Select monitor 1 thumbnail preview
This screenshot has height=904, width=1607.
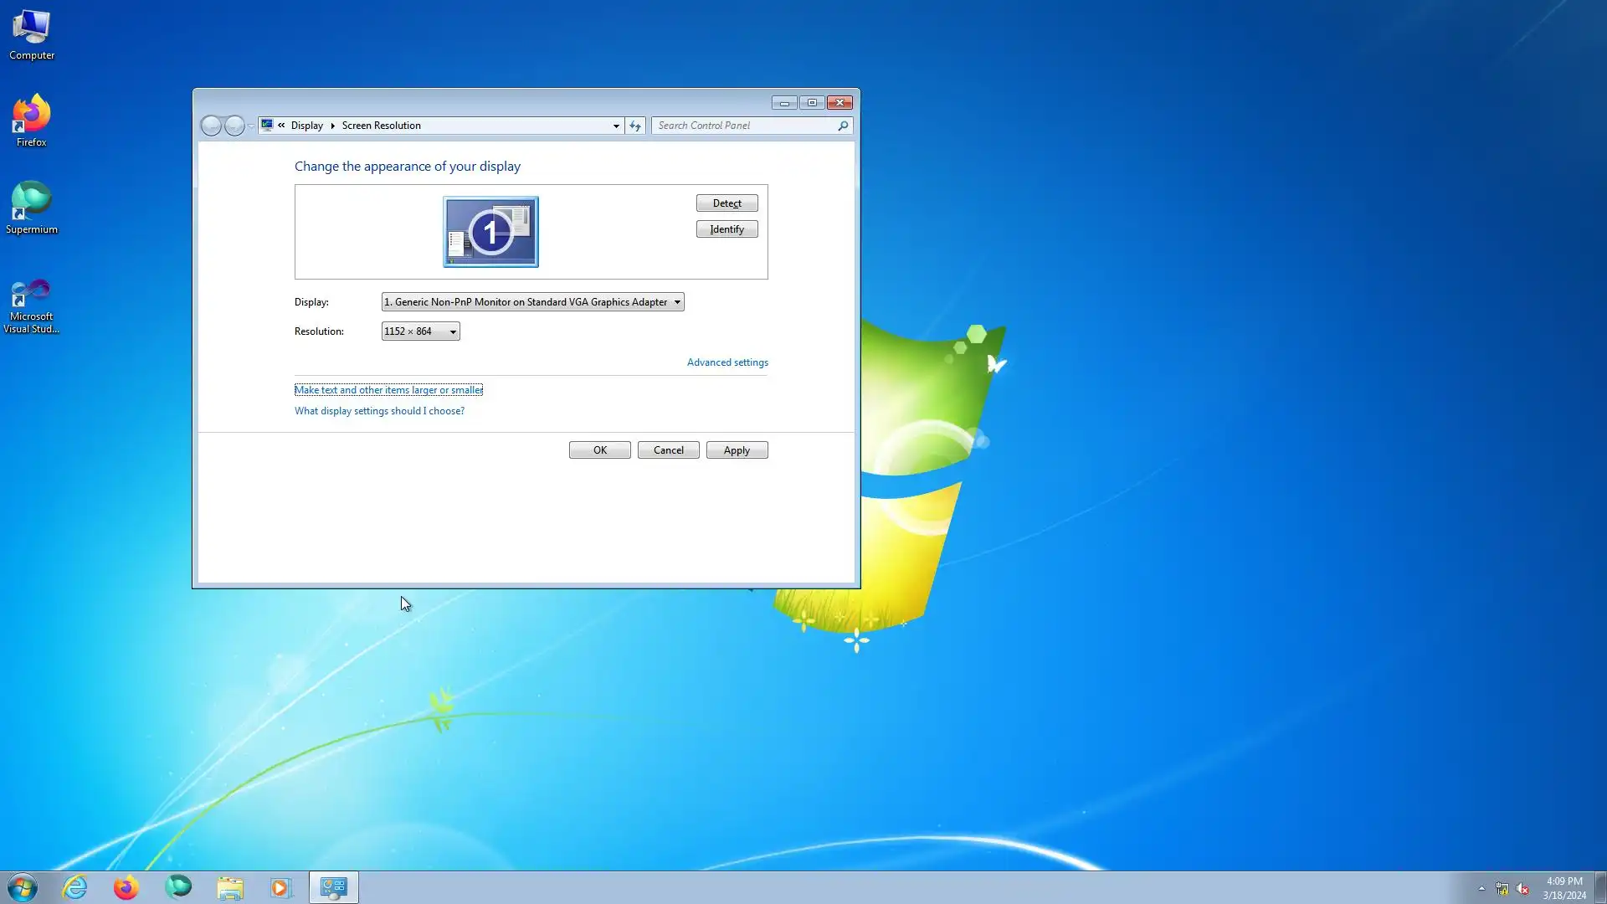(x=490, y=232)
